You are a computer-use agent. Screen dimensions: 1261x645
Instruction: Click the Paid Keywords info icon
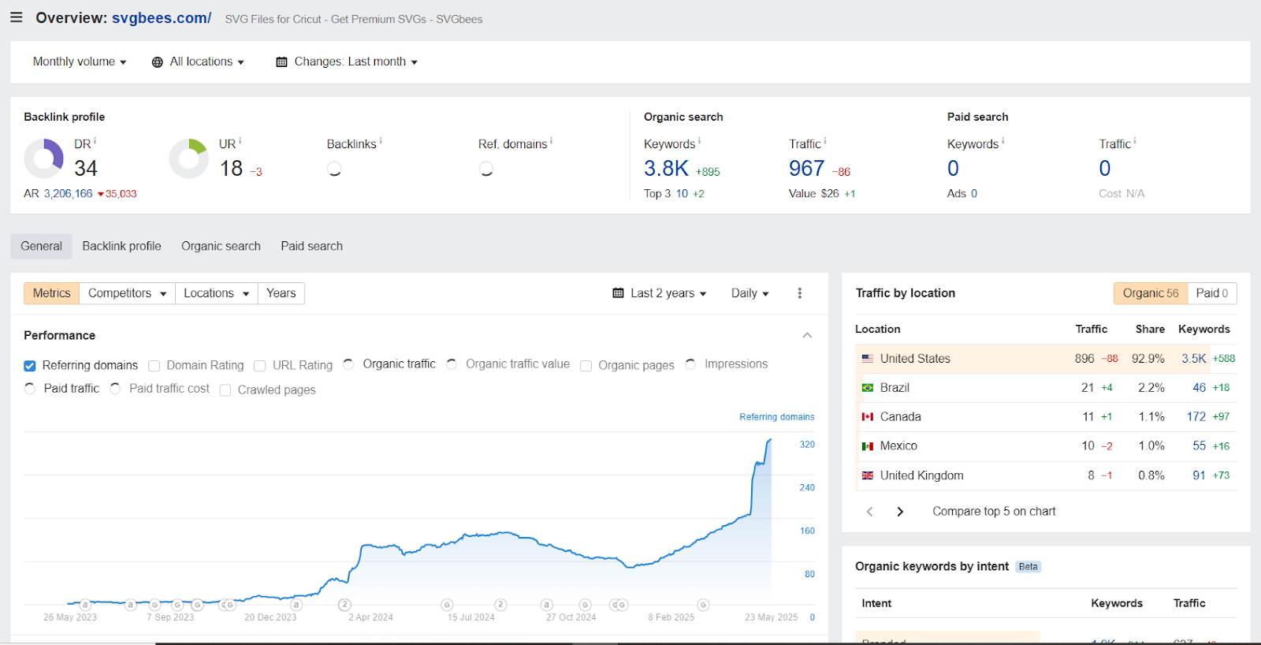[x=1002, y=140]
